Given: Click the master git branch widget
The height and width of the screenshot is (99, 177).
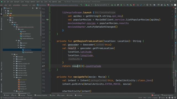Looking at the screenshot, I should [x=162, y=98].
